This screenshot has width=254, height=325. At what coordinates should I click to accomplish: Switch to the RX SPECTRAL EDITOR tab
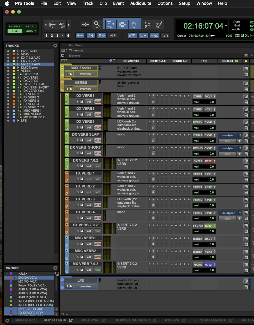click(x=132, y=320)
